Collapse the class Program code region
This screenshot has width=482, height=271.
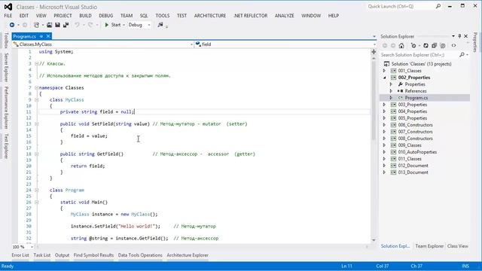36,190
